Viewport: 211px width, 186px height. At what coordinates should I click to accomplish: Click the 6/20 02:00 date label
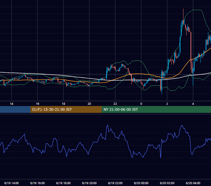pos(167,183)
